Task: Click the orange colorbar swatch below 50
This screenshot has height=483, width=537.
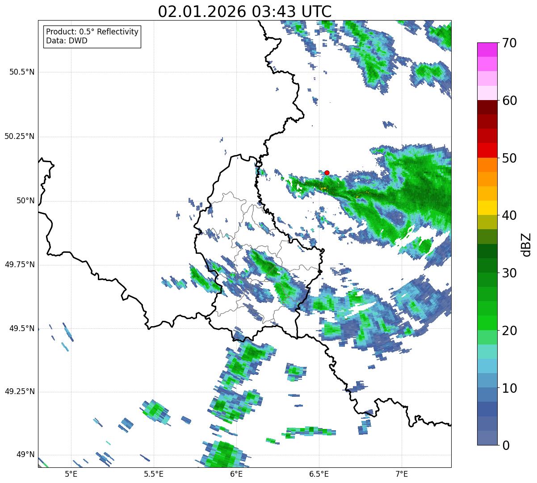Action: 487,165
